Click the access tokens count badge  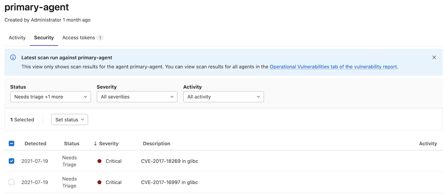click(x=100, y=38)
